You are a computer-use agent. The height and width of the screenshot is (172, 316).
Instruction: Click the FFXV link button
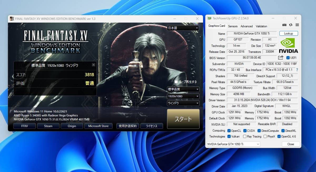(x=24, y=126)
